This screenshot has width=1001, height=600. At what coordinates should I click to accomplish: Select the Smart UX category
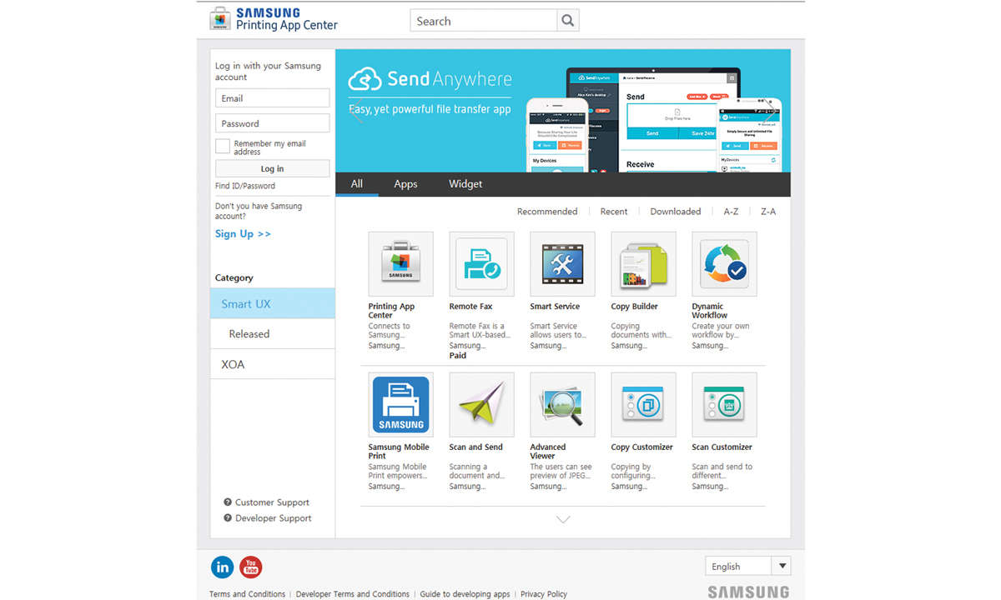pos(273,303)
